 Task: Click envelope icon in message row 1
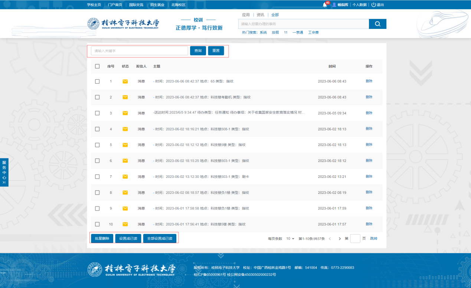tap(125, 81)
